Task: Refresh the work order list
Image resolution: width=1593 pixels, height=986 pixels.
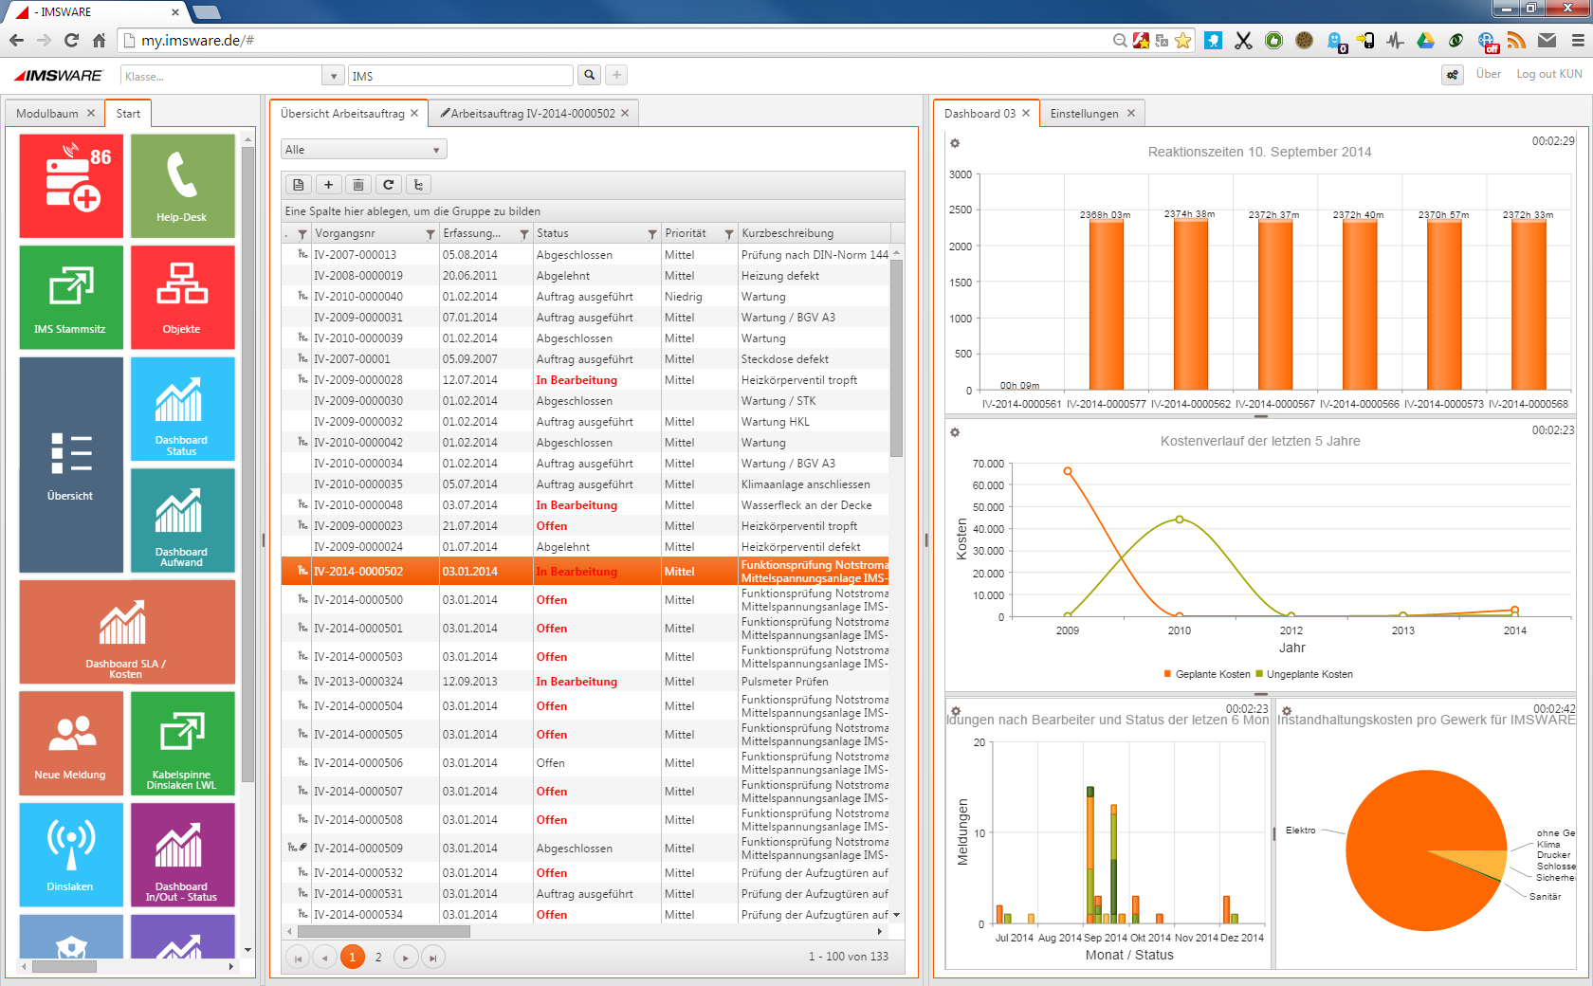Action: click(x=388, y=185)
